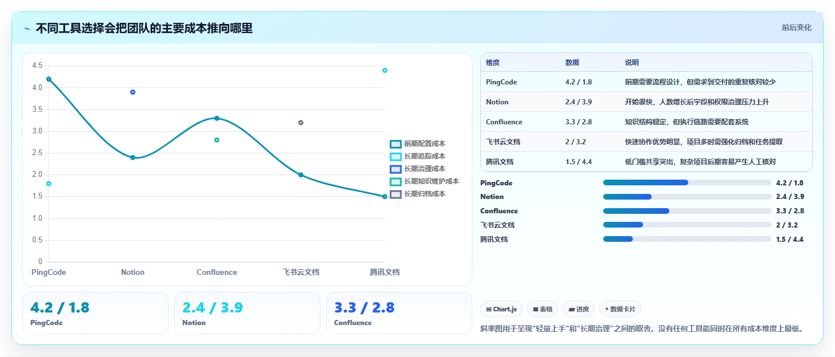Image resolution: width=835 pixels, height=357 pixels.
Task: Click the footer note starting with 斜率图用于呈现
Action: [642, 328]
